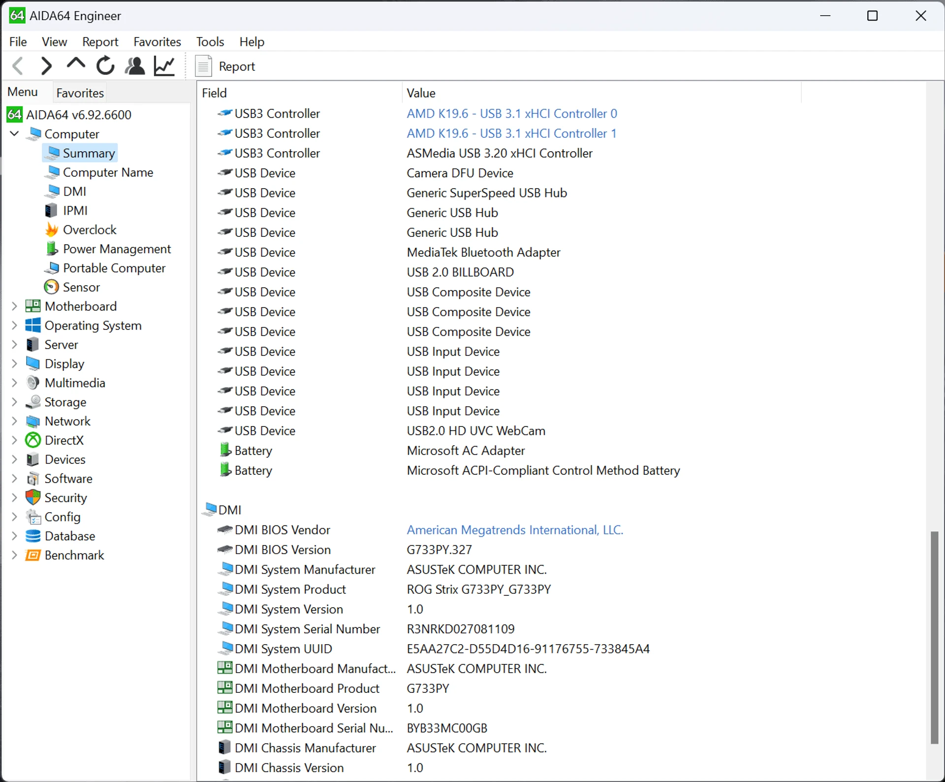Viewport: 945px width, 782px height.
Task: Click the Operating System Windows icon
Action: point(33,325)
